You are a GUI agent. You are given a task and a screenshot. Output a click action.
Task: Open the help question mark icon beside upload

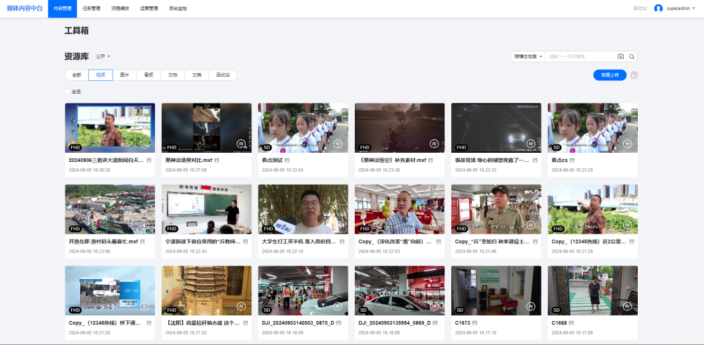point(634,75)
